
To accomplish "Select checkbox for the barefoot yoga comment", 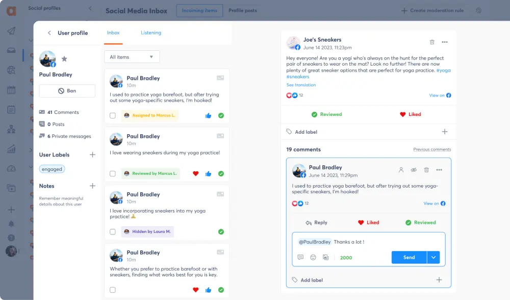I will (113, 116).
